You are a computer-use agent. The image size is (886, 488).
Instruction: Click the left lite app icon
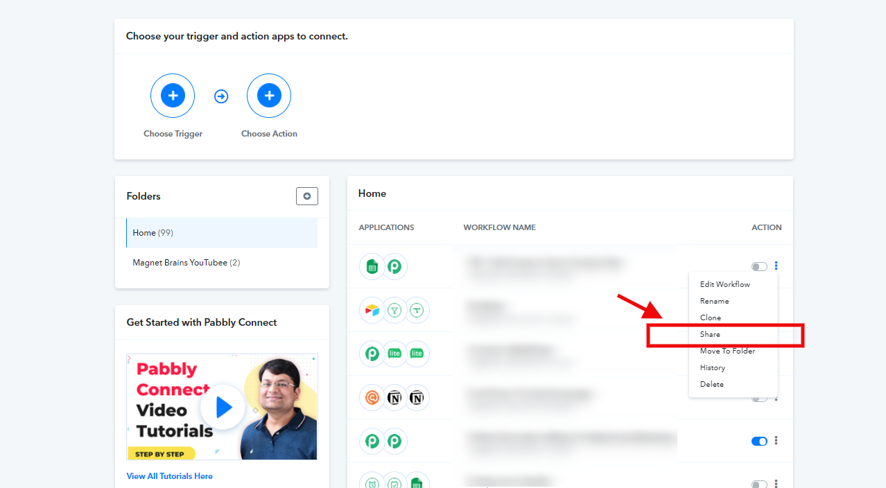click(x=394, y=354)
